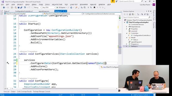
Task: Open the Toolbox side tab
Action: tap(2, 12)
